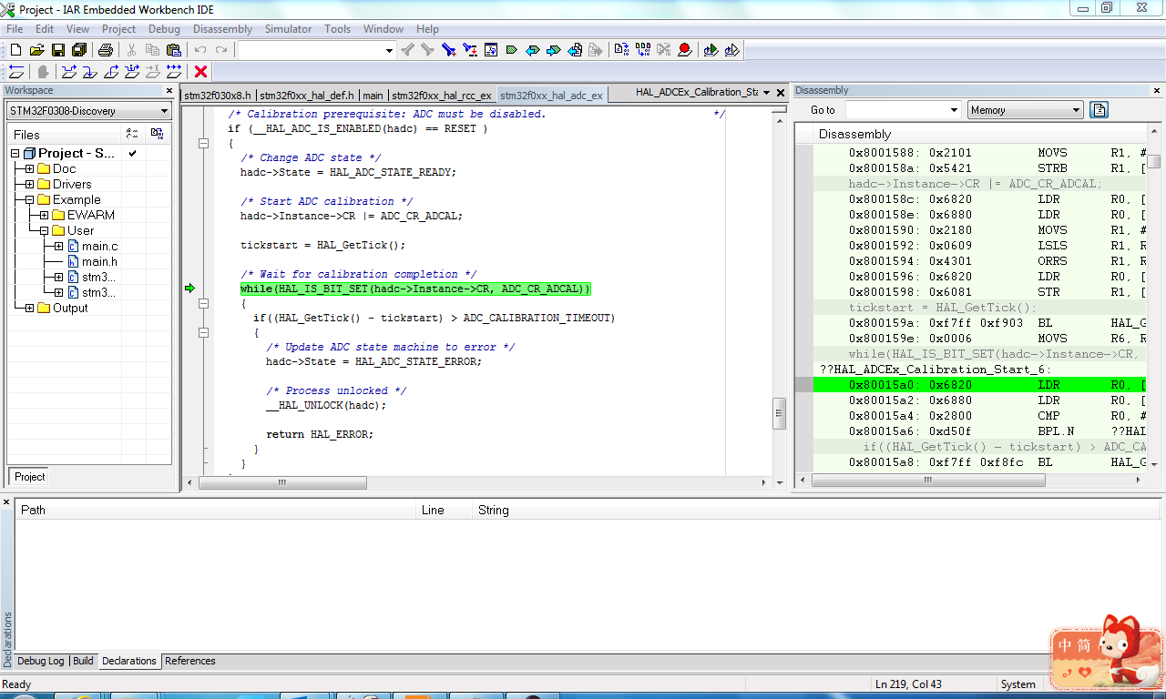Screen dimensions: 1166x699
Task: Switch to the stm32f0xx_hal_def.h tab
Action: [307, 95]
